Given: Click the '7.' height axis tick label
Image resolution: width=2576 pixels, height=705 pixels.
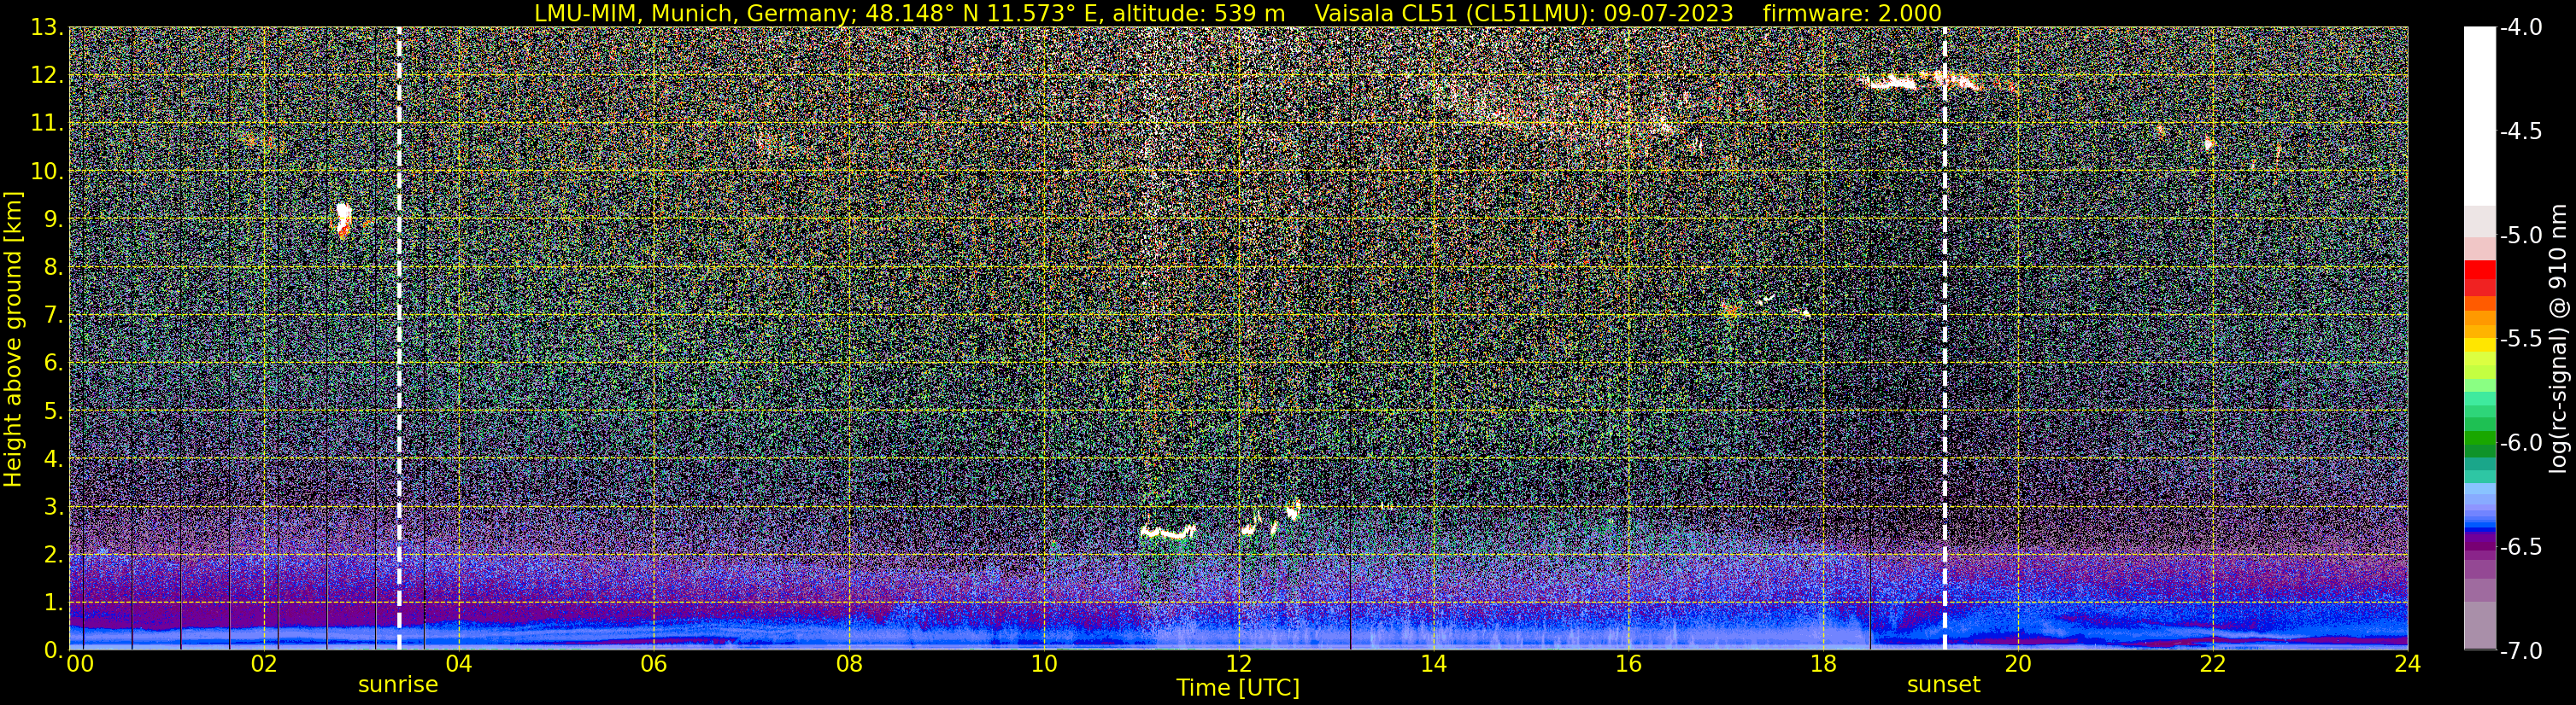Looking at the screenshot, I should pyautogui.click(x=53, y=316).
